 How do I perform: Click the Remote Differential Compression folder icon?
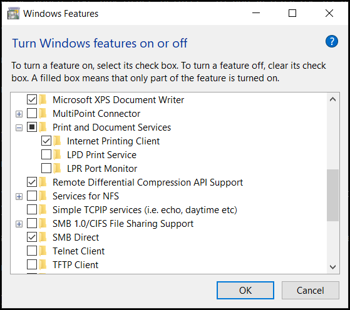click(x=43, y=182)
